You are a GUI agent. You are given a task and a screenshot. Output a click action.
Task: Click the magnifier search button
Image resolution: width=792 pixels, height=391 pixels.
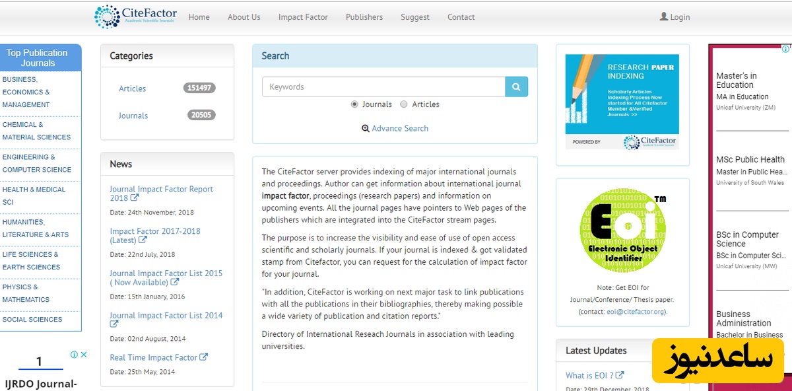coord(516,87)
